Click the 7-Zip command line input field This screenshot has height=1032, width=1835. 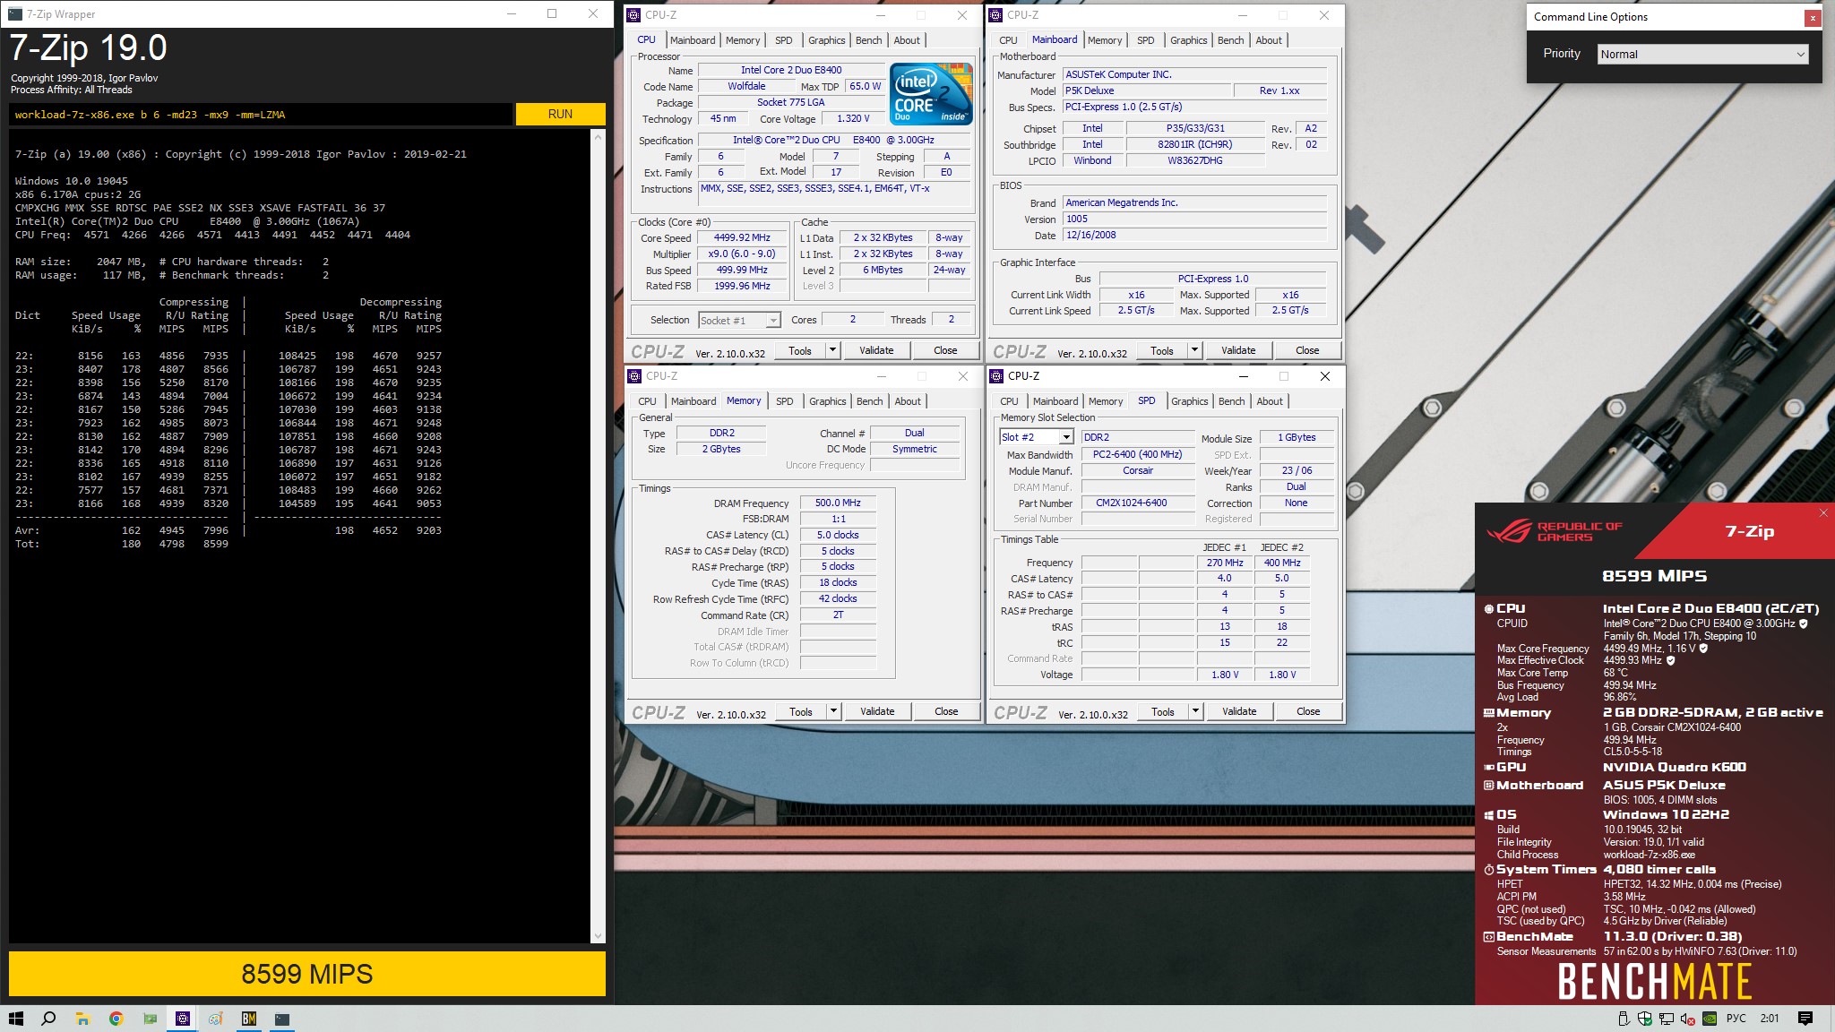[261, 115]
